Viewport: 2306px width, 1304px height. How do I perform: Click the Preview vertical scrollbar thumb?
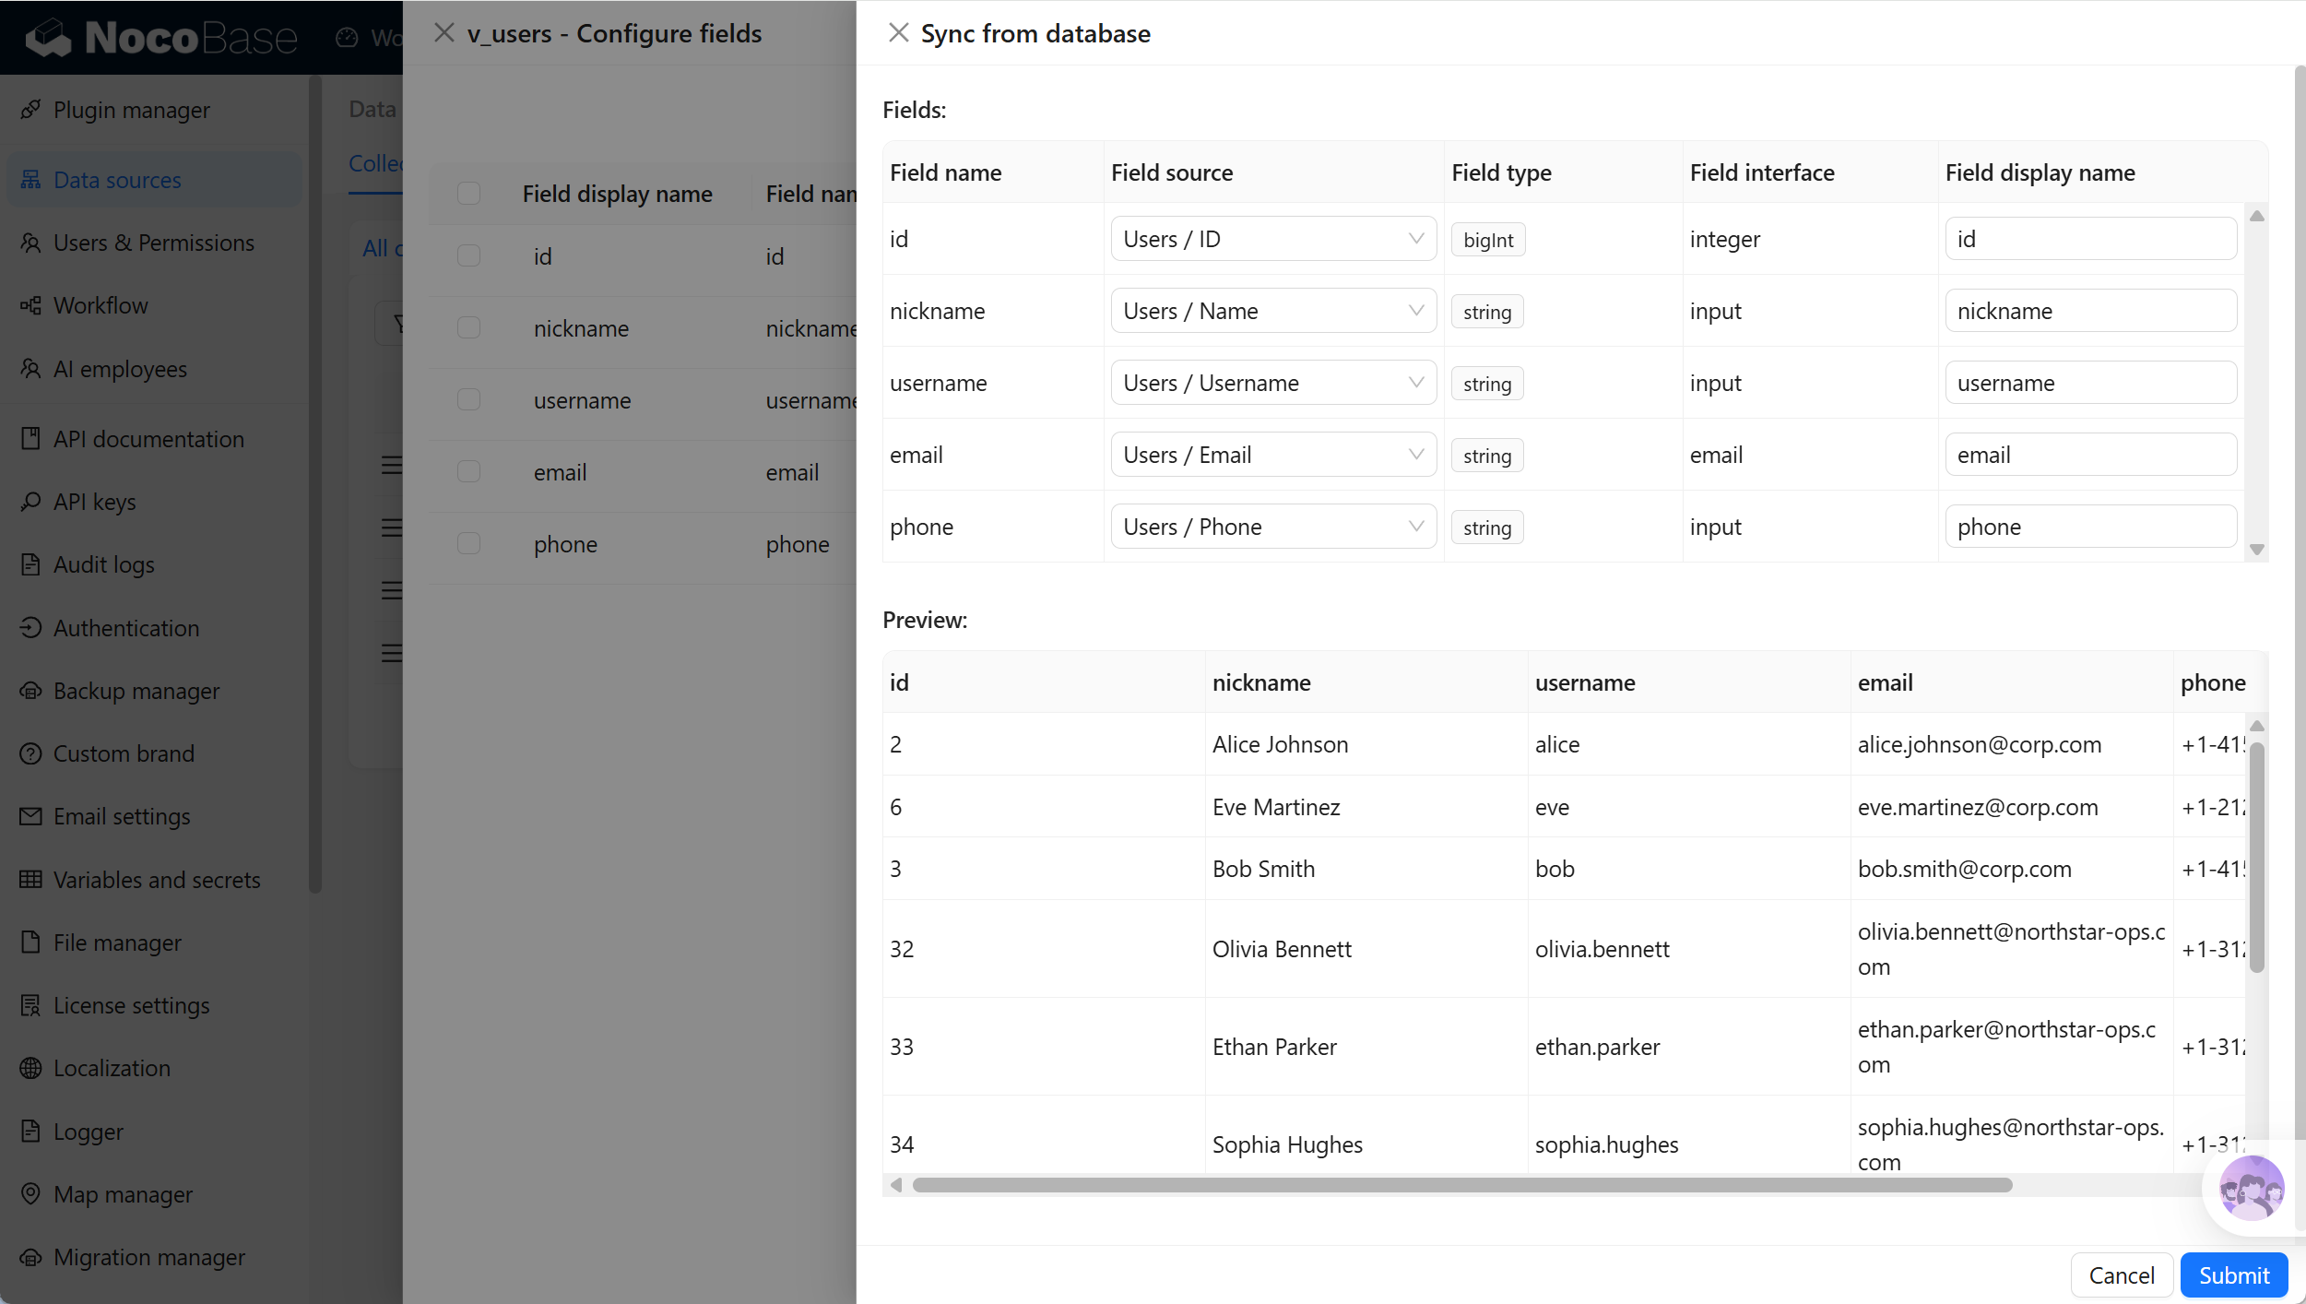pos(2257,858)
